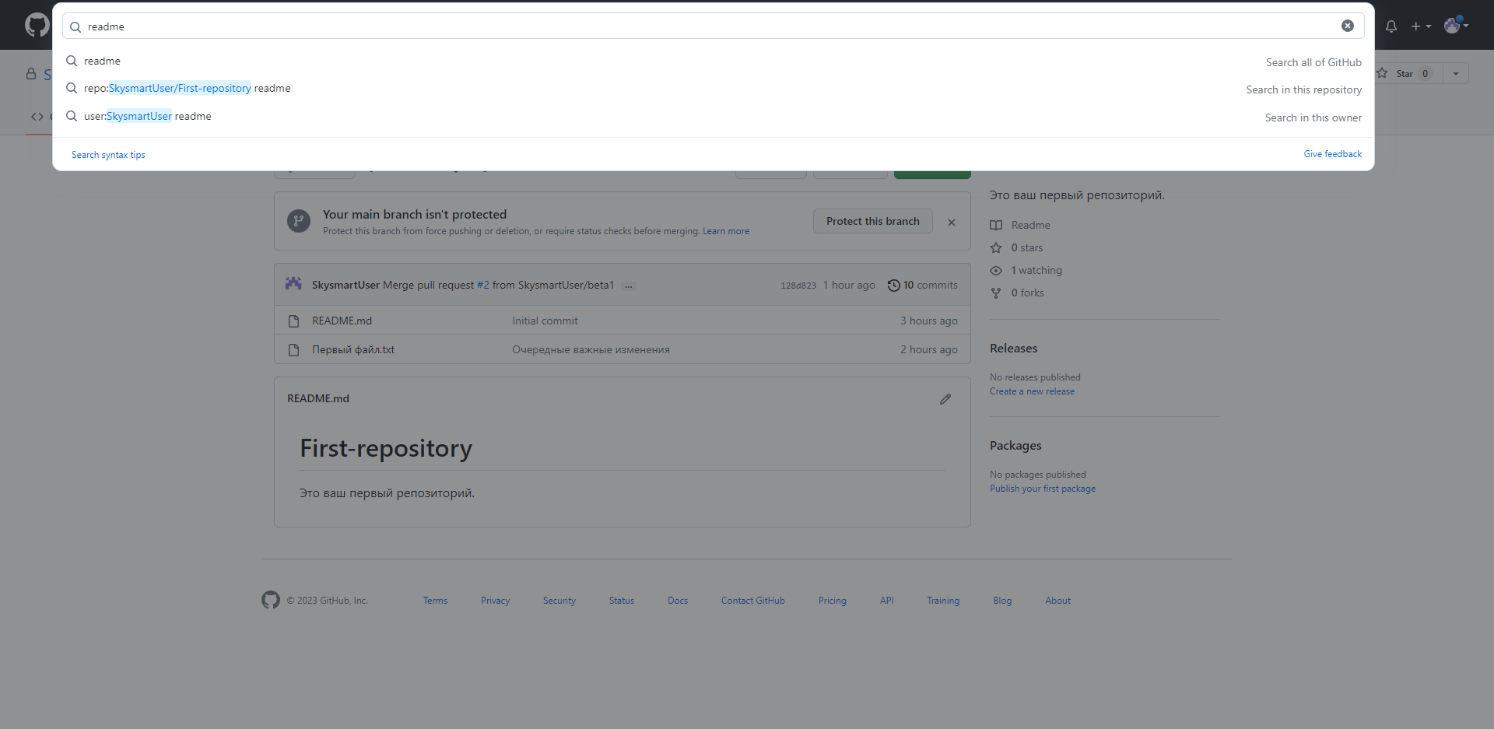
Task: Select user:SkysmartUser readme suggestion
Action: pyautogui.click(x=713, y=117)
